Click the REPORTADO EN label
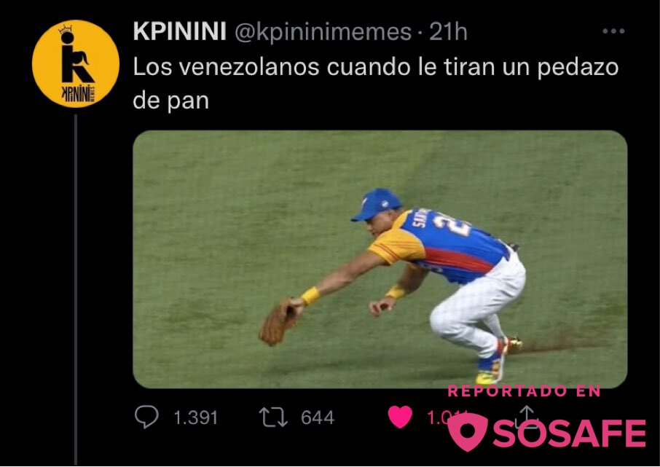The width and height of the screenshot is (660, 467). click(524, 391)
